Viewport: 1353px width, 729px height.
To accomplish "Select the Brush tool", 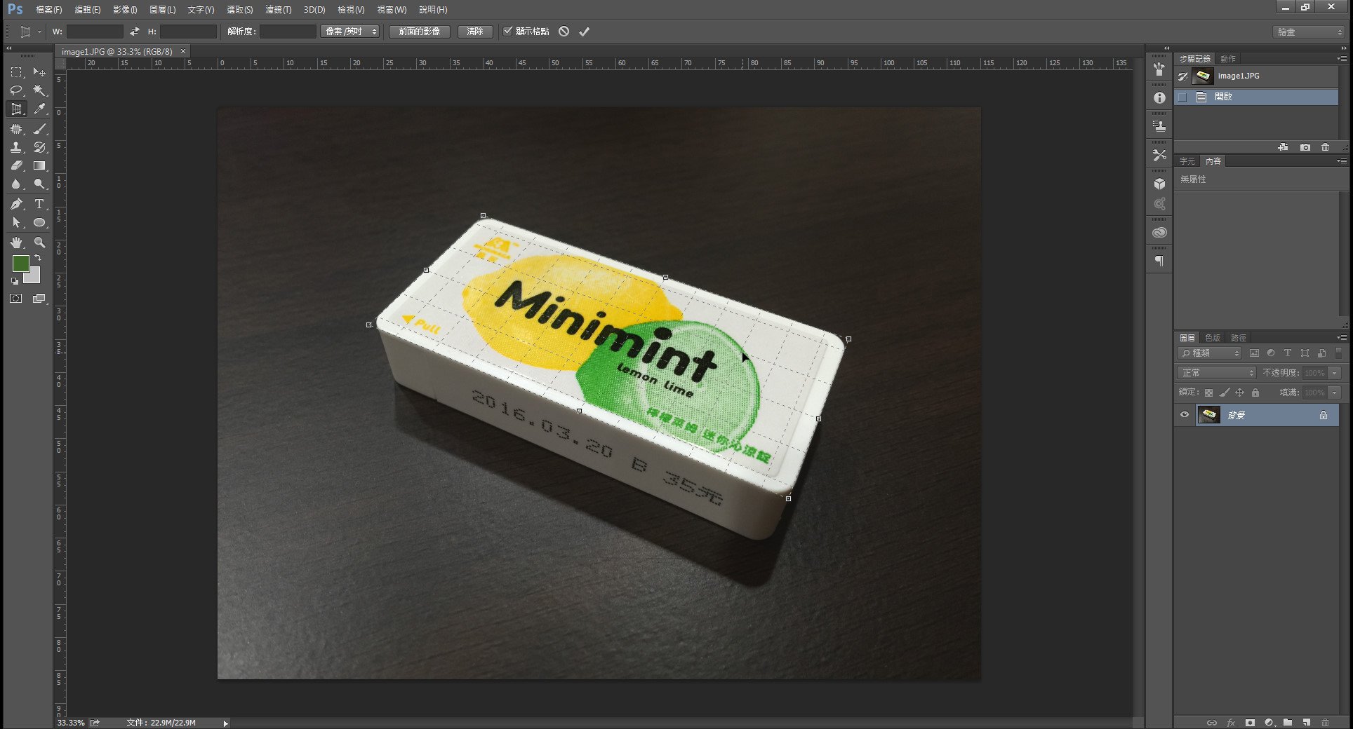I will (39, 129).
